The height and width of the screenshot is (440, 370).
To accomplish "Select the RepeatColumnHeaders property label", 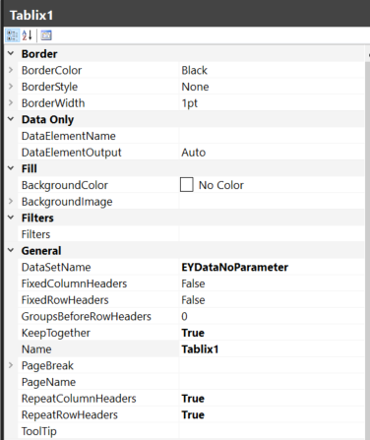I will (79, 399).
